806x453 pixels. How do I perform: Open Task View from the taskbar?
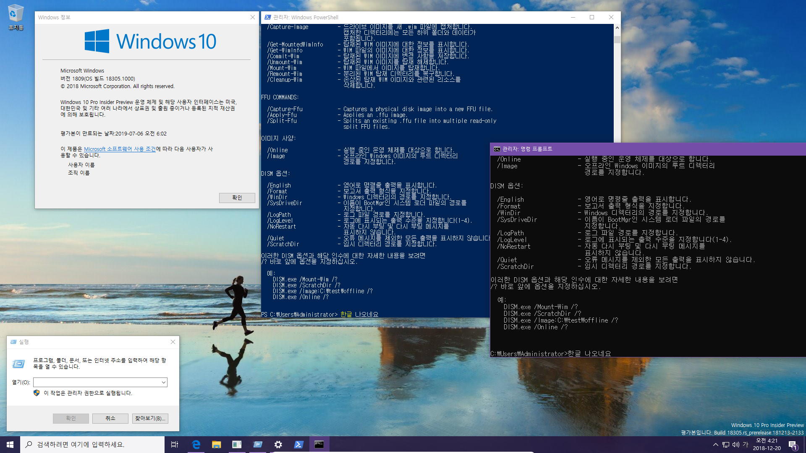[x=175, y=445]
